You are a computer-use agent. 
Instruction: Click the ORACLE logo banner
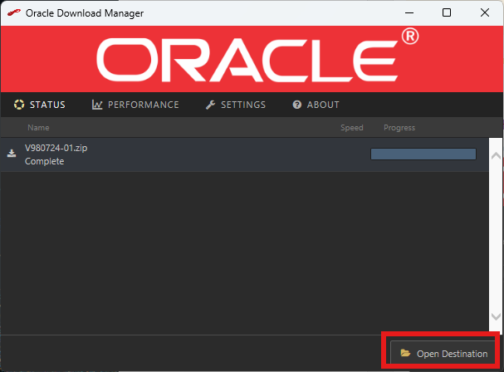pos(252,59)
